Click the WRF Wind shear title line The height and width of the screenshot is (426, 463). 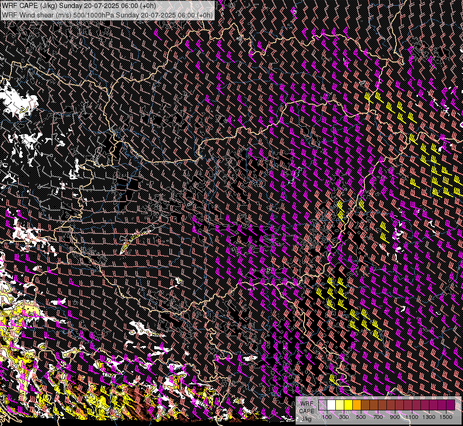(107, 15)
